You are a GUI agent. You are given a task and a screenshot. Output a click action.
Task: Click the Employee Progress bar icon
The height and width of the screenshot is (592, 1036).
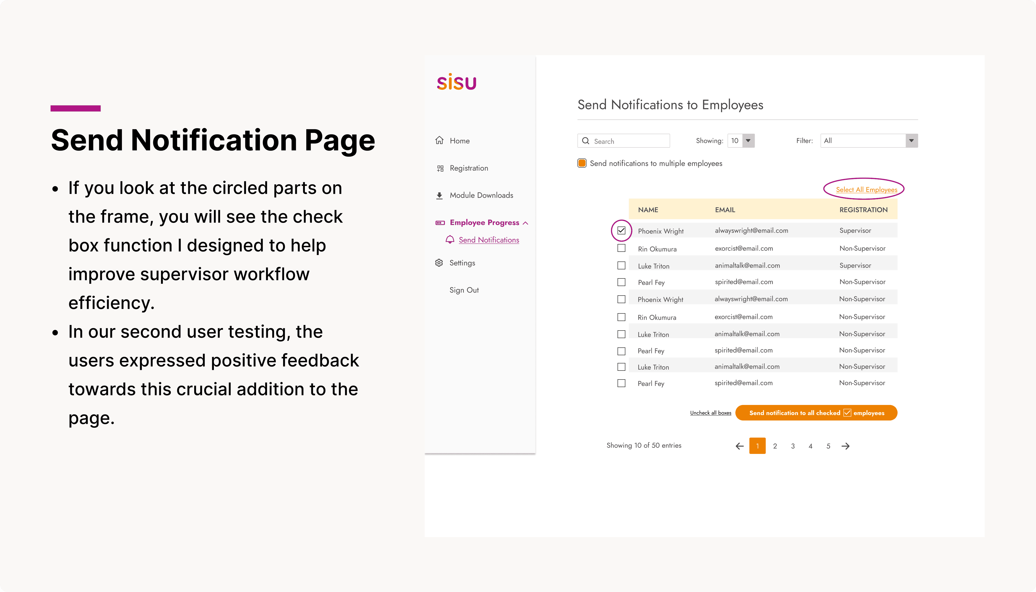440,222
